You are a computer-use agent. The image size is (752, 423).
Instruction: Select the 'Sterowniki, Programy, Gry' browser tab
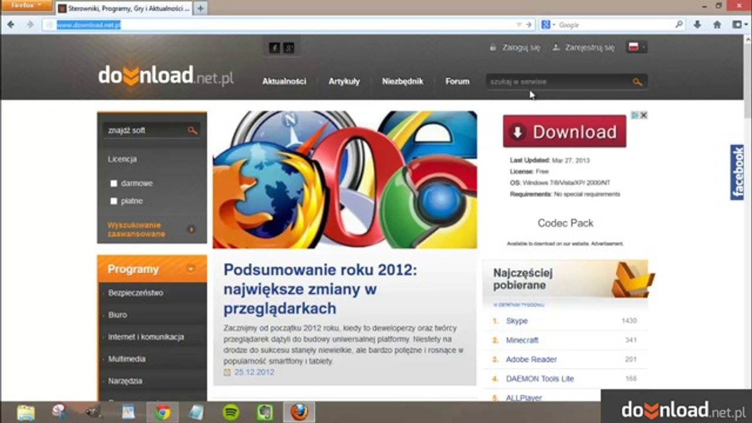124,8
